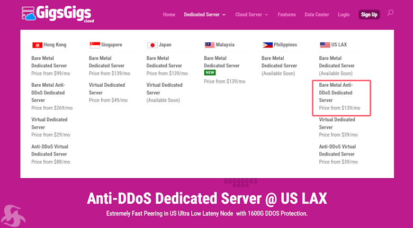Open the Features menu item
The width and height of the screenshot is (413, 228).
coord(286,14)
